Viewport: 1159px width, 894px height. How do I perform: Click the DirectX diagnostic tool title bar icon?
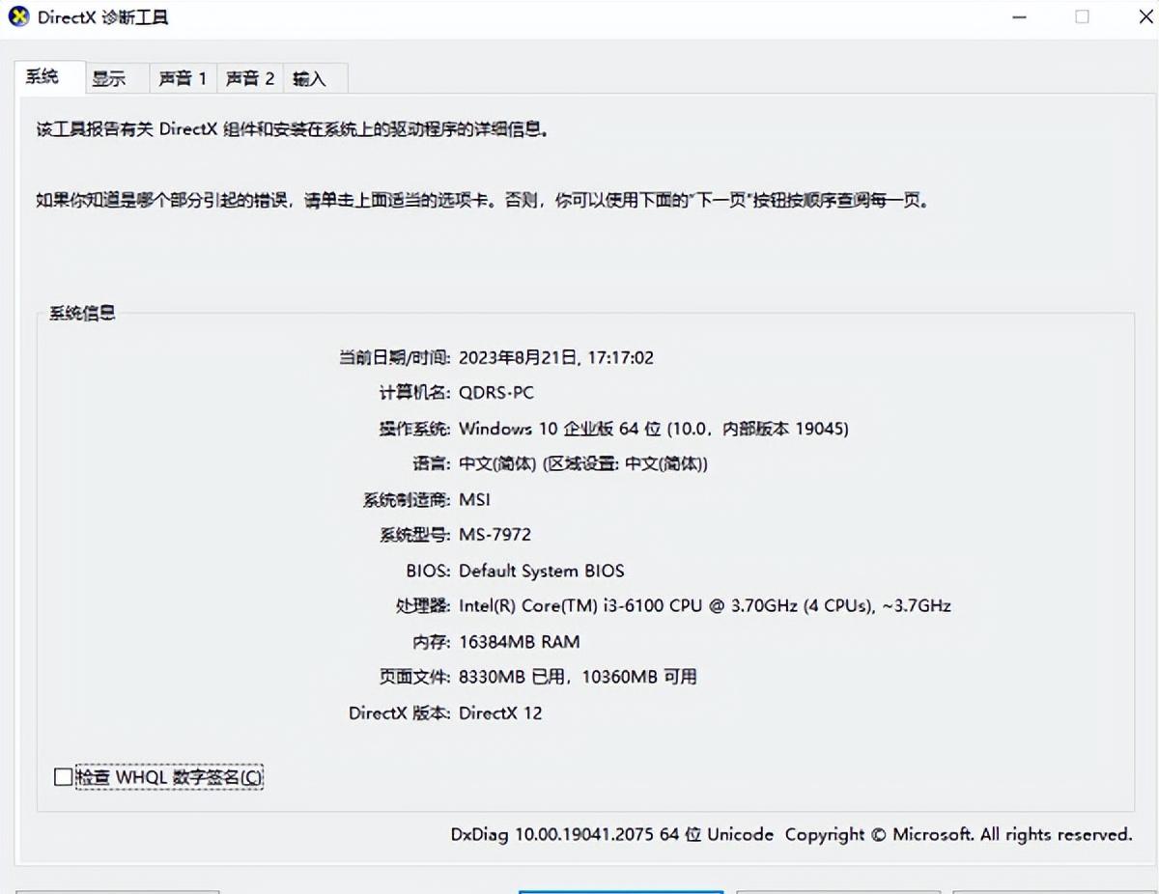click(x=16, y=16)
